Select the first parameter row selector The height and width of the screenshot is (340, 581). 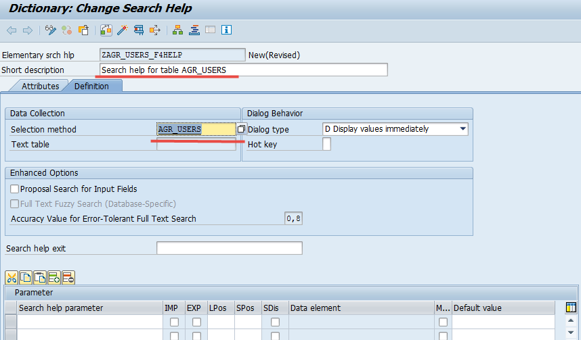[11, 322]
